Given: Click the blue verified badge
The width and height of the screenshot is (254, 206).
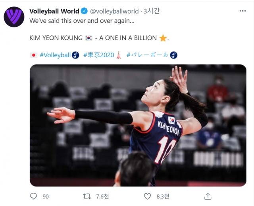Looking at the screenshot, I should (x=84, y=11).
